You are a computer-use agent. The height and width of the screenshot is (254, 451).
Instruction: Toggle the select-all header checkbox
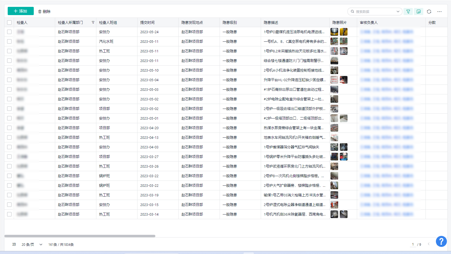9,22
